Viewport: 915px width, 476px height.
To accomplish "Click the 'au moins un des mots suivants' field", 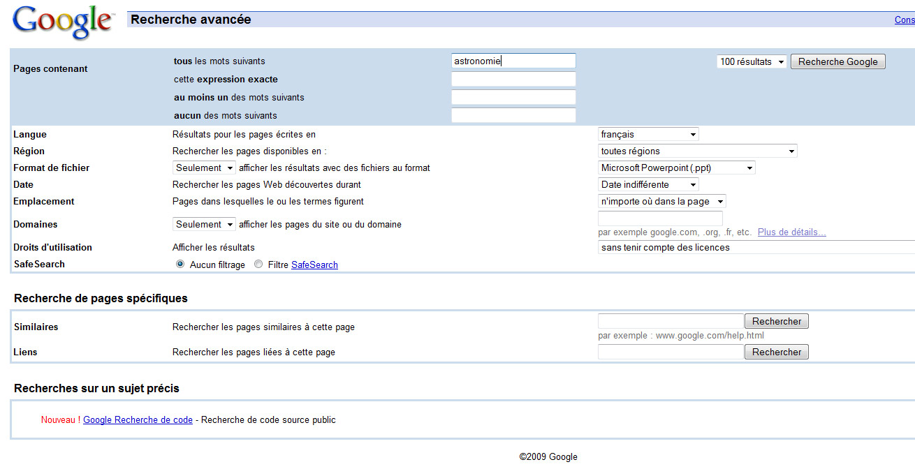I will pos(513,98).
